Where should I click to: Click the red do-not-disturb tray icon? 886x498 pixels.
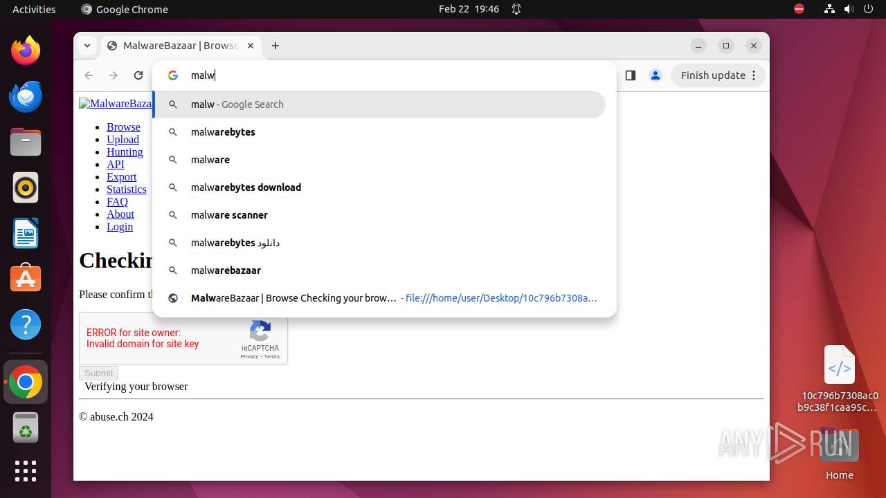pos(799,9)
